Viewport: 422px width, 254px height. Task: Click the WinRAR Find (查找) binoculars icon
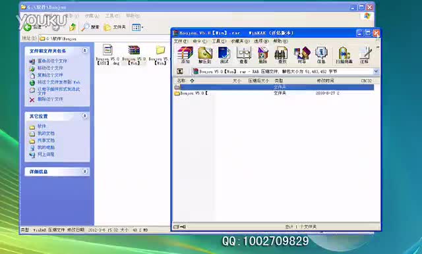pyautogui.click(x=282, y=55)
